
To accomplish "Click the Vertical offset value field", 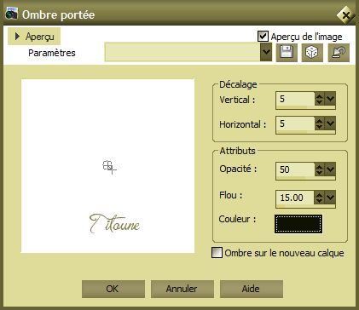I will [295, 99].
